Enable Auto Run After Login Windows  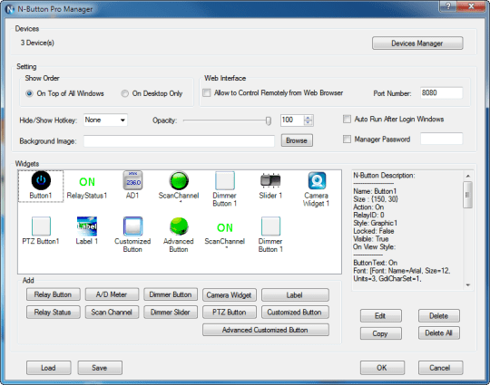click(x=347, y=119)
